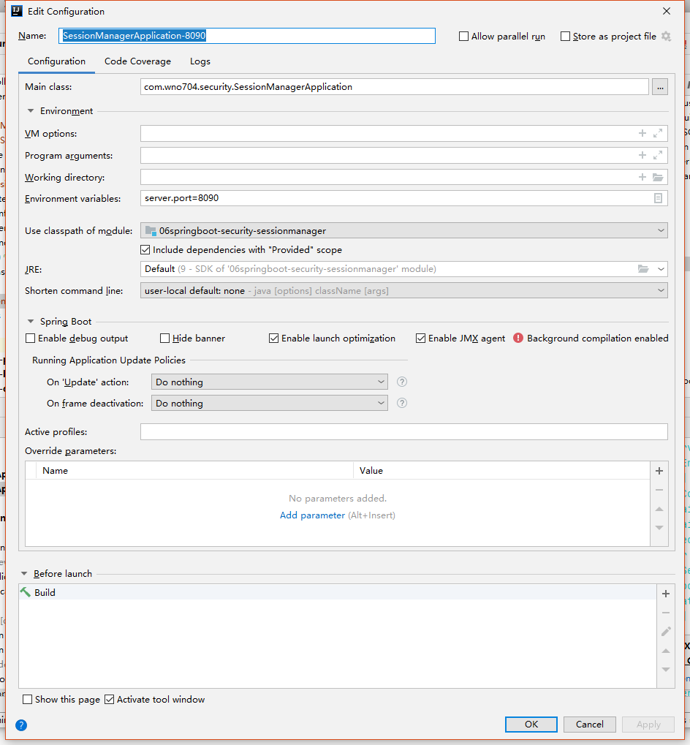690x745 pixels.
Task: Open Use classpath of module dropdown
Action: tap(403, 230)
